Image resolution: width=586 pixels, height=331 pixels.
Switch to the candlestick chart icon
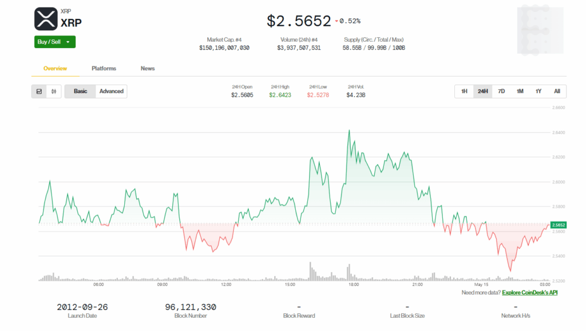(x=54, y=91)
